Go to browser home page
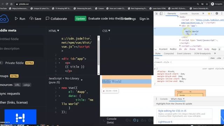 coord(12,4)
